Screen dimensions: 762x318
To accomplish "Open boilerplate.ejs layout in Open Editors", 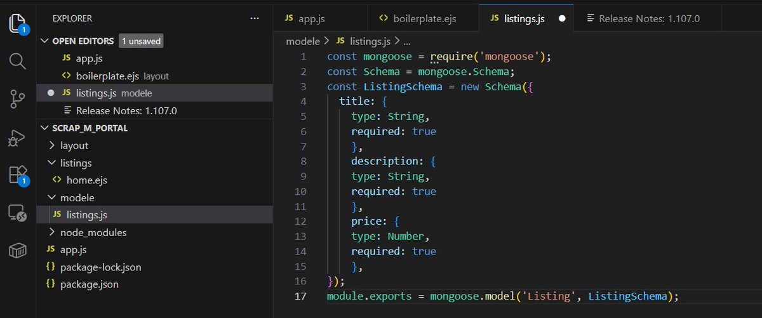I will coord(155,76).
